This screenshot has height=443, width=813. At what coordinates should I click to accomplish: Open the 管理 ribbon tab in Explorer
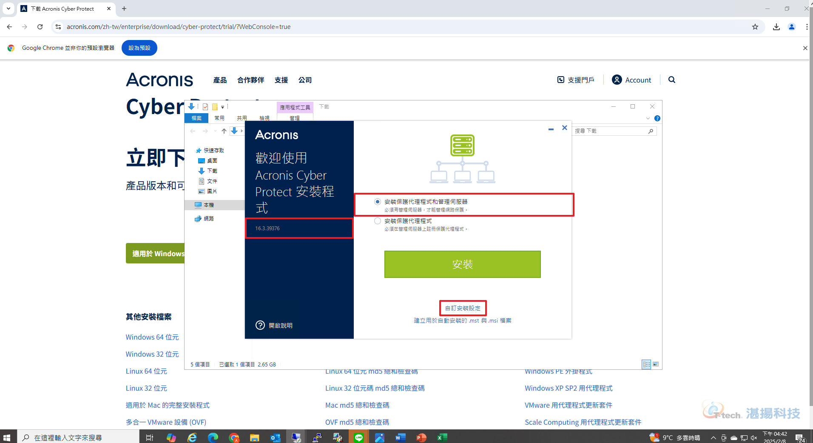295,118
